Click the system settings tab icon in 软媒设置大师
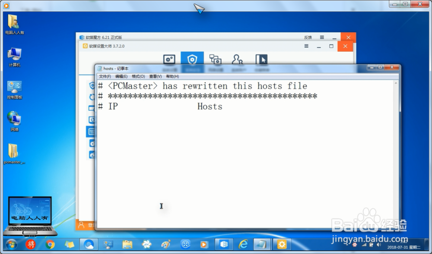The image size is (432, 254). click(x=169, y=60)
